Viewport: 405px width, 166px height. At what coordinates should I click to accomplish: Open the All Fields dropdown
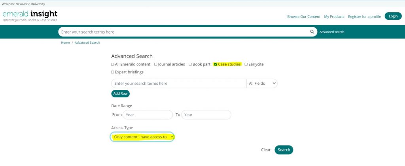(262, 84)
